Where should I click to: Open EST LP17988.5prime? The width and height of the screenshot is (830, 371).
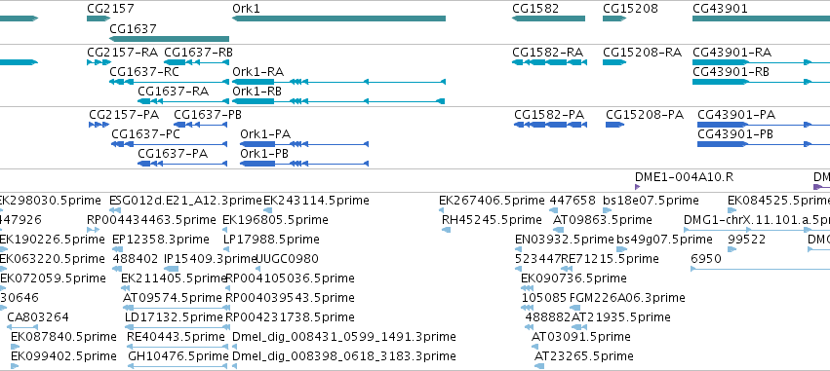click(271, 240)
